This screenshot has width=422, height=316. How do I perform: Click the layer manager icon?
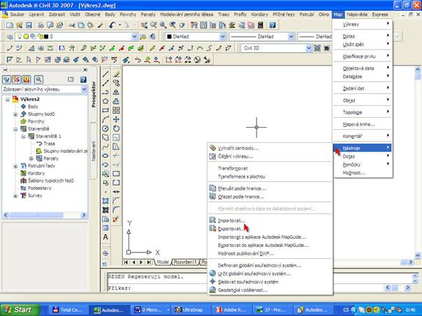pyautogui.click(x=10, y=36)
